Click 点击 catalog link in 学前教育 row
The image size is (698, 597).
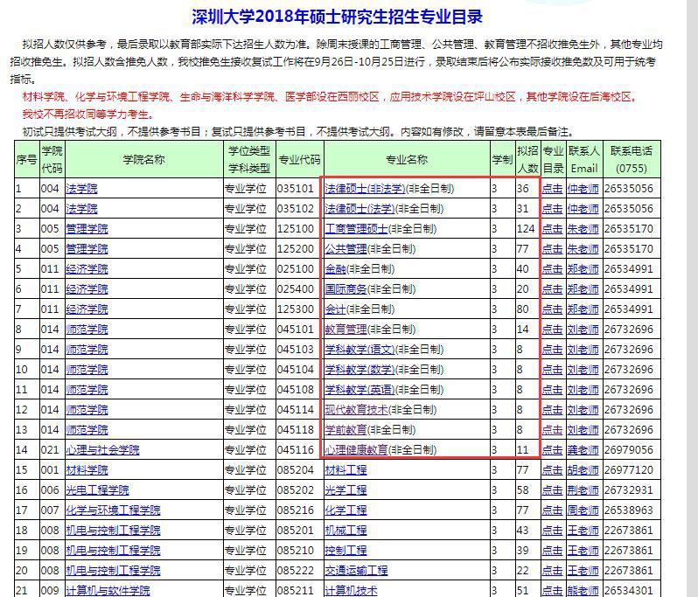[x=553, y=430]
